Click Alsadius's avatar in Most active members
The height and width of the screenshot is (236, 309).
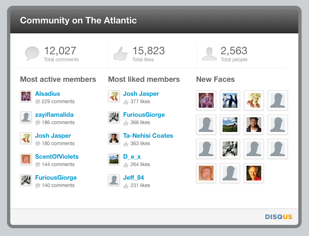pos(26,96)
